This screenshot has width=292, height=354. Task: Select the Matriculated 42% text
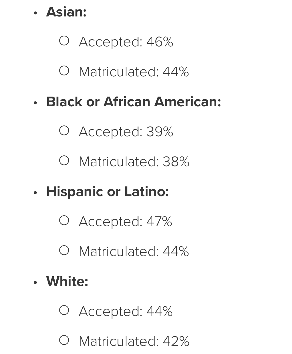(134, 341)
